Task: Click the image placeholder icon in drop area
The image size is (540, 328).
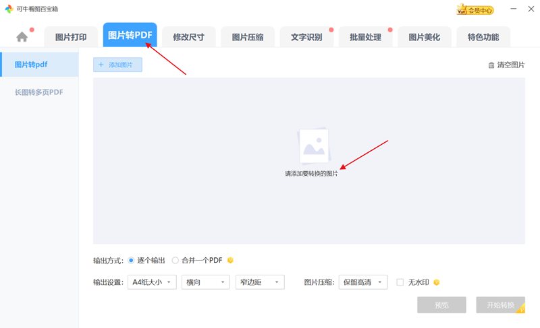Action: tap(314, 146)
